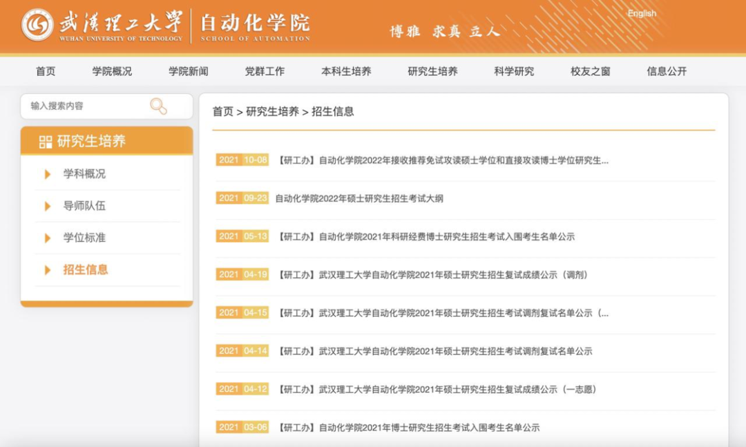Viewport: 746px width, 447px height.
Task: Open the 学院概况 navigation item
Action: [113, 71]
